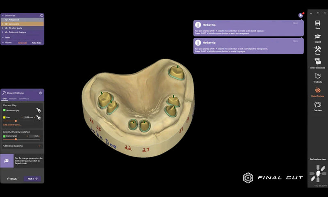Open the Advanced tab
The image size is (328, 197).
[24, 99]
